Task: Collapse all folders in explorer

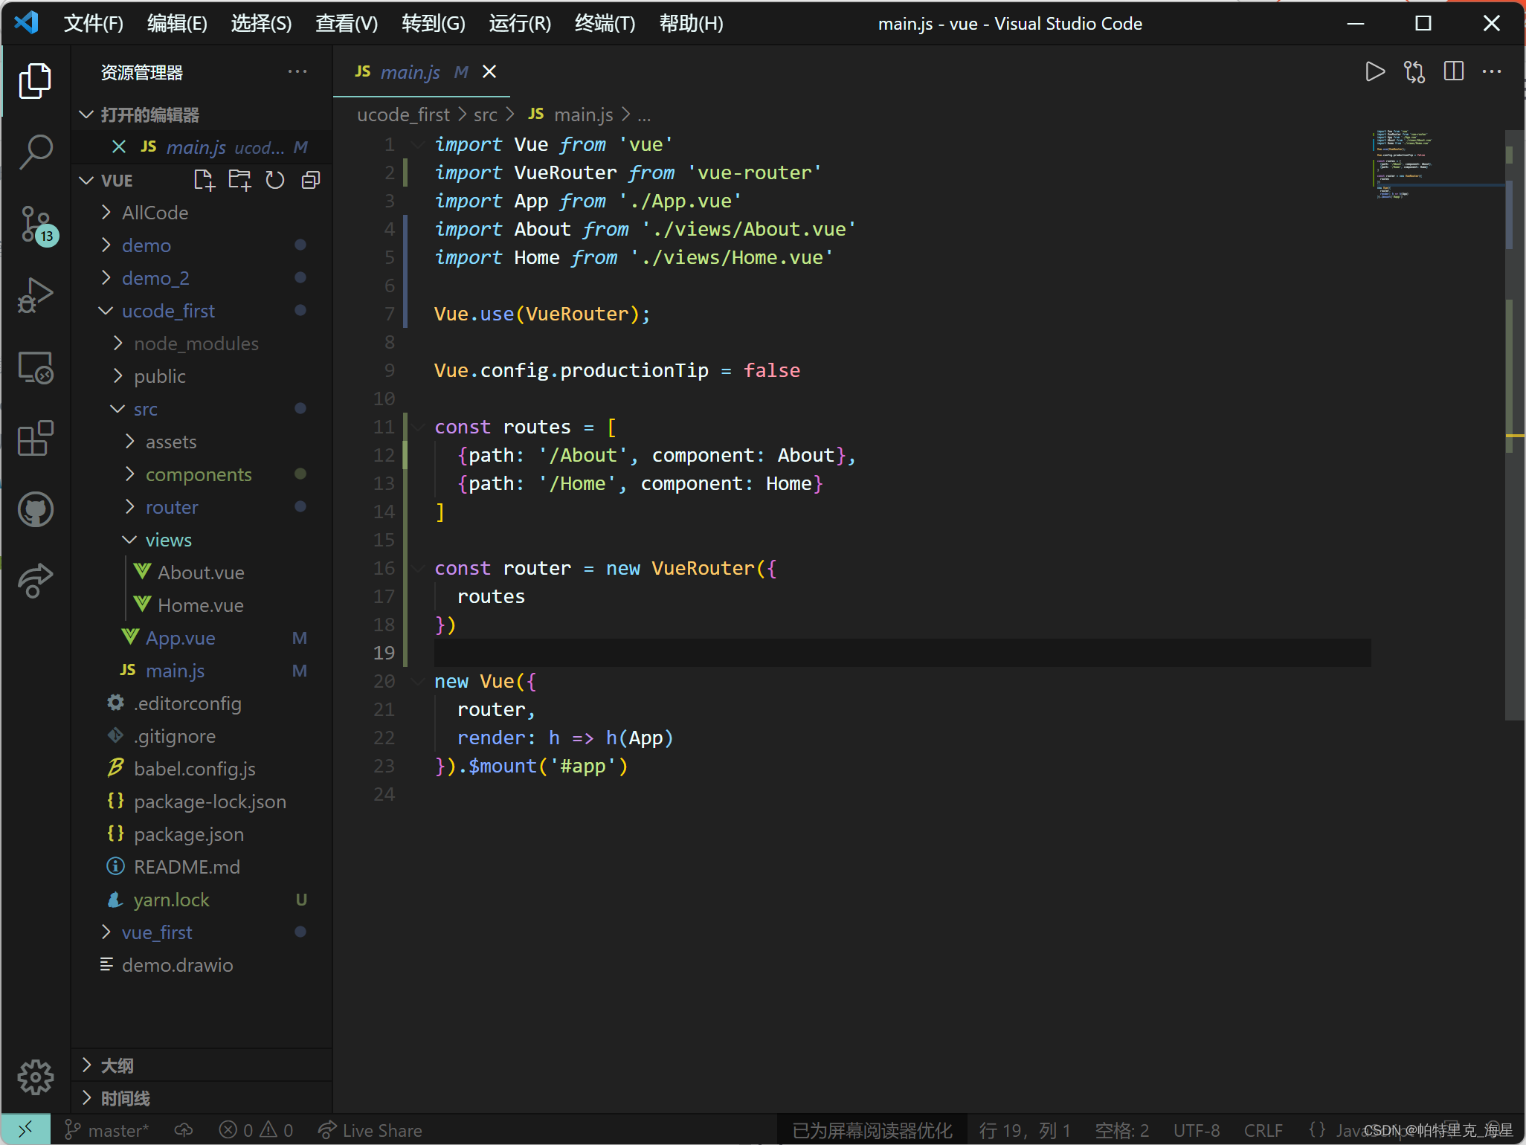Action: coord(311,181)
